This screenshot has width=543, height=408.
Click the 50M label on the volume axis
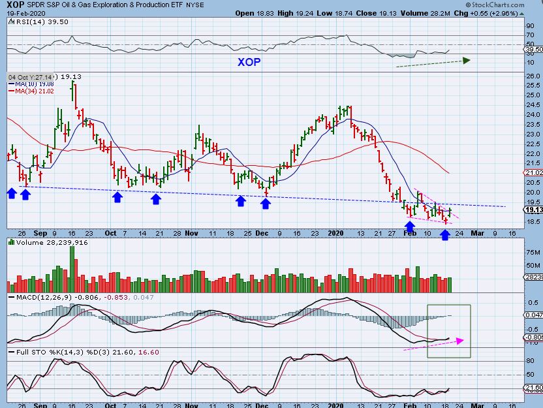click(x=533, y=265)
